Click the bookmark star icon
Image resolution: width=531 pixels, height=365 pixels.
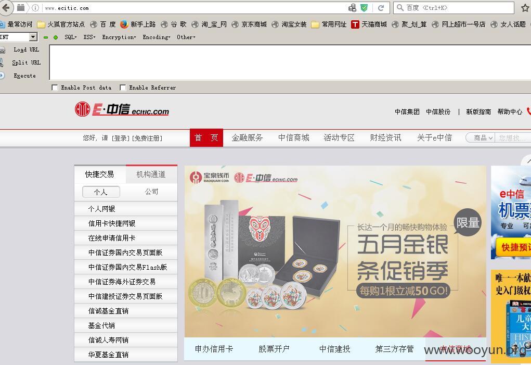point(525,8)
